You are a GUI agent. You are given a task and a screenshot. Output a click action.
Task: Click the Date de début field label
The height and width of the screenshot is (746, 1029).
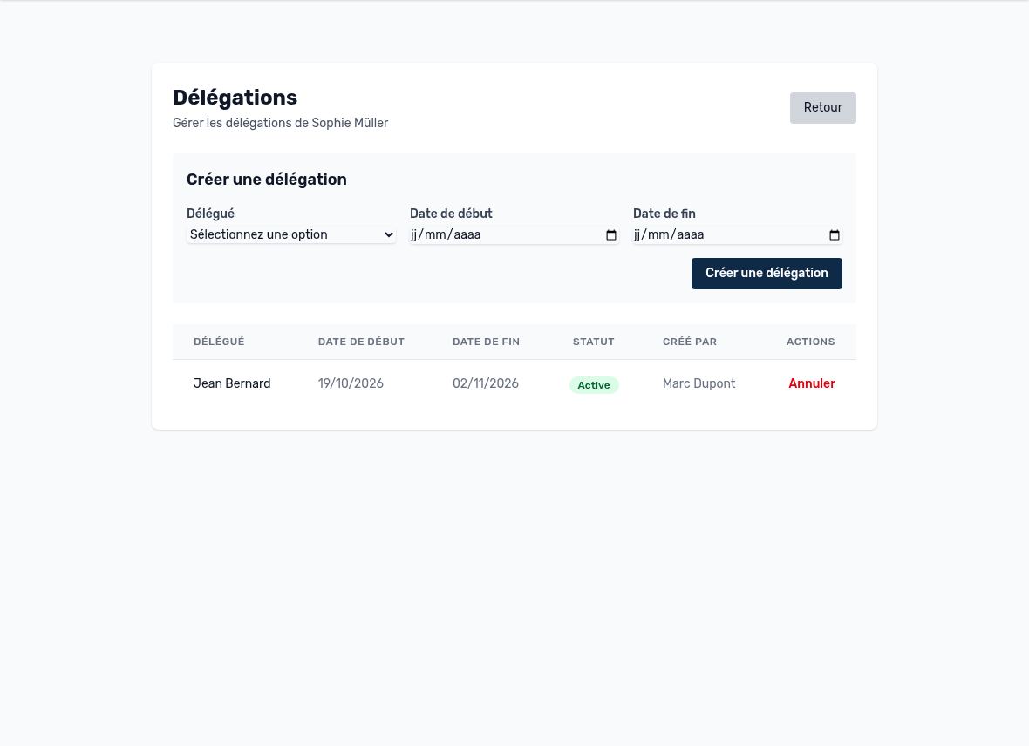point(451,214)
